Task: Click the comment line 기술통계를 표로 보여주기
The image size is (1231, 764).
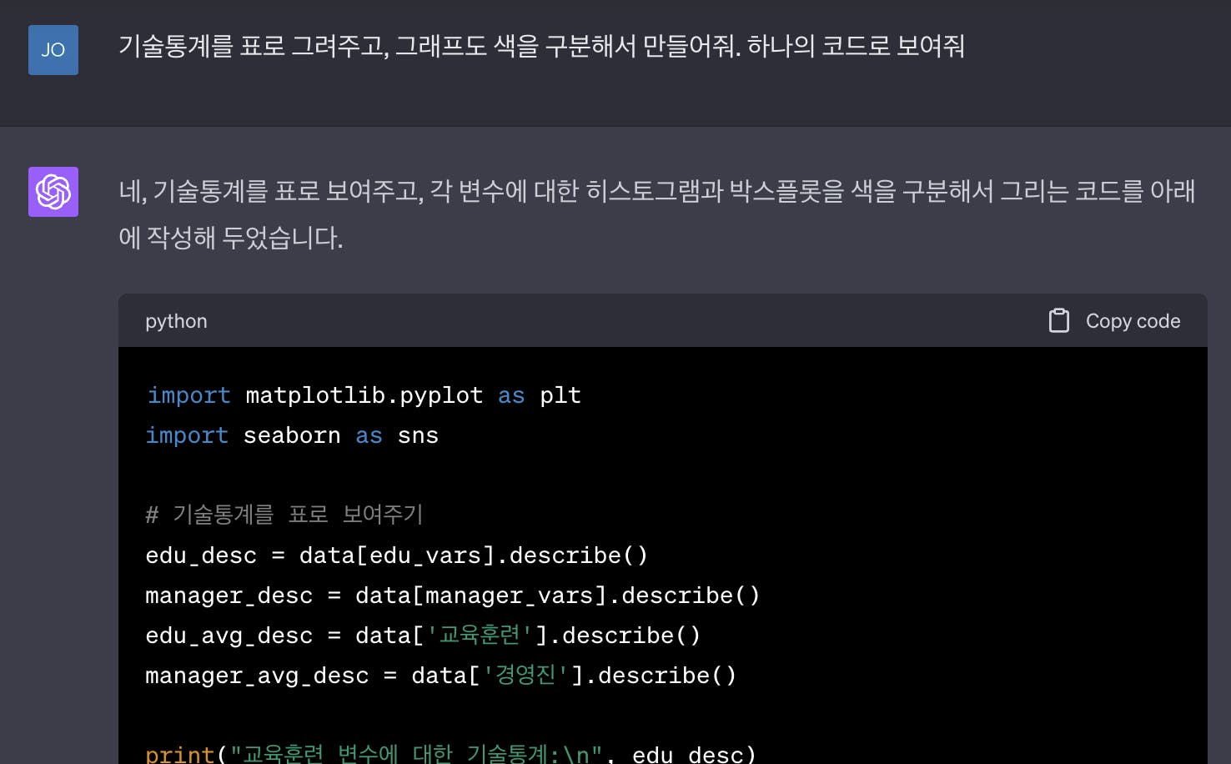Action: (x=284, y=515)
